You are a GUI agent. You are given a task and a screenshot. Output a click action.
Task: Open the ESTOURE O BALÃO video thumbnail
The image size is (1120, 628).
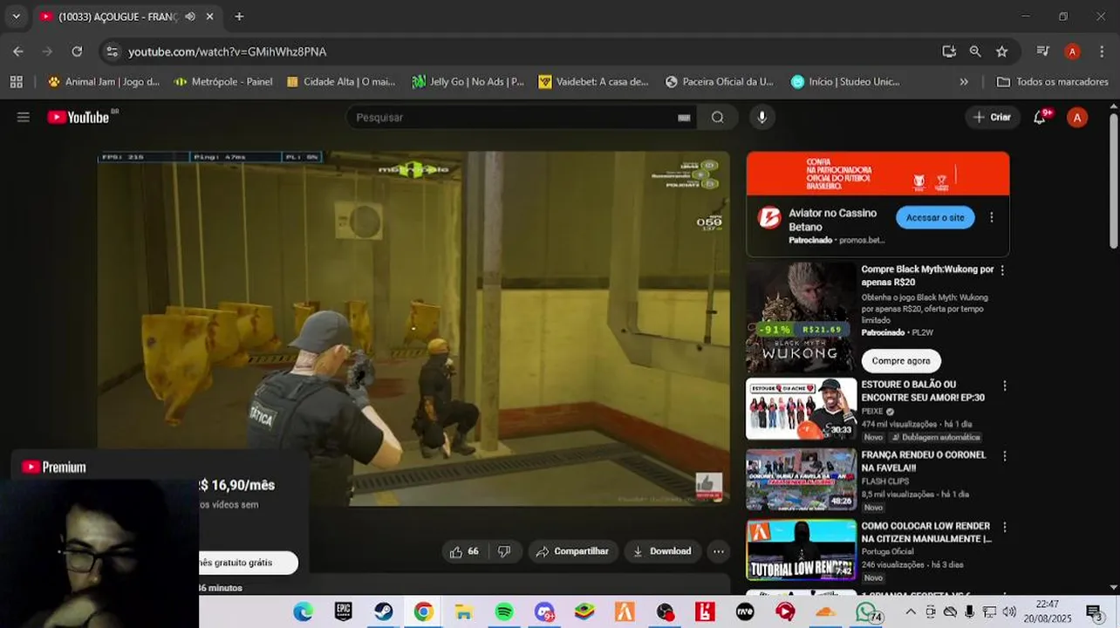pyautogui.click(x=801, y=408)
